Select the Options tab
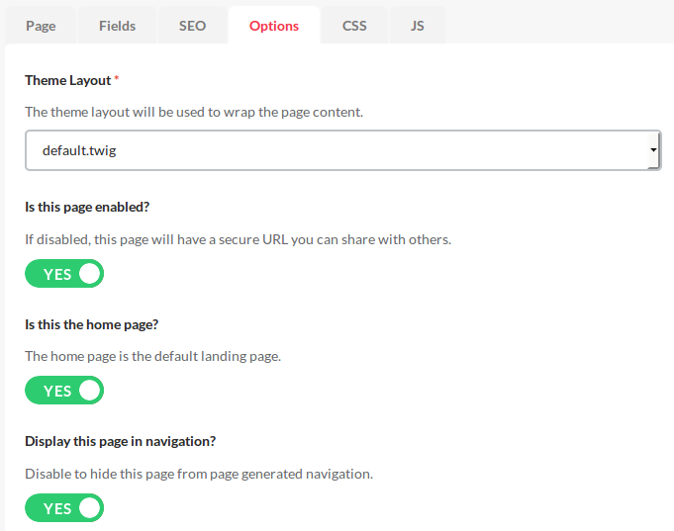Viewport: 674px width, 531px height. point(274,26)
